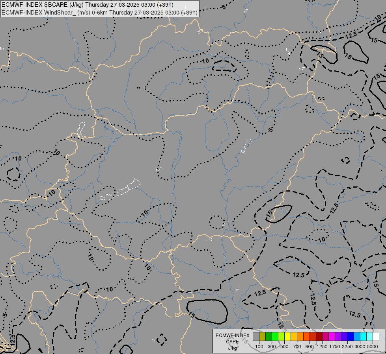The image size is (386, 354).
Task: Click the gray swatch below 100 J/kg
Action: tap(256, 336)
